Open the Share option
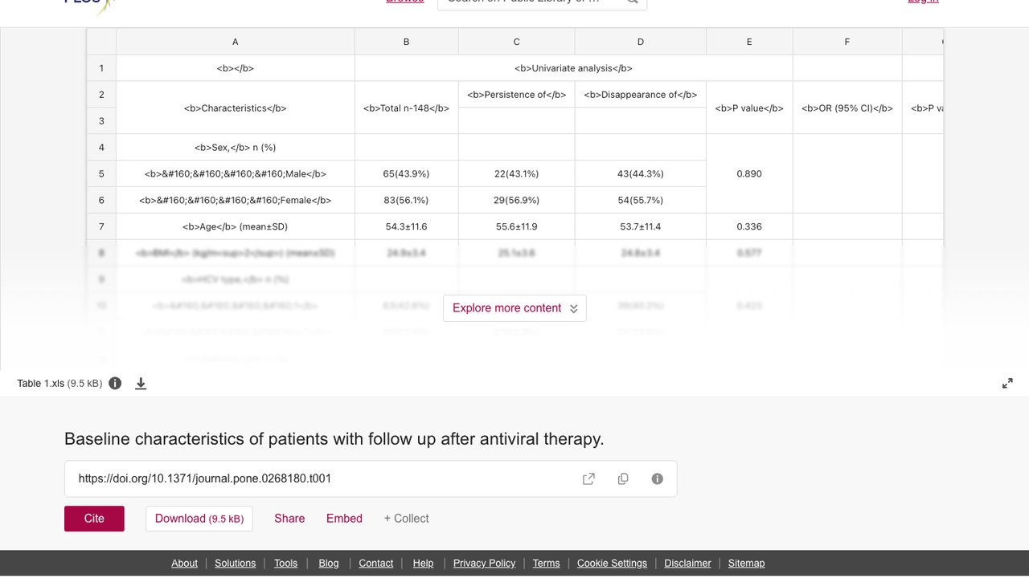Viewport: 1029px width, 578px height. point(289,519)
